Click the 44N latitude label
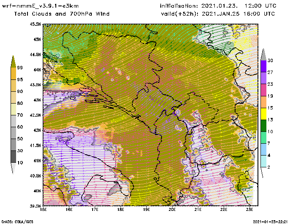 tap(37, 70)
